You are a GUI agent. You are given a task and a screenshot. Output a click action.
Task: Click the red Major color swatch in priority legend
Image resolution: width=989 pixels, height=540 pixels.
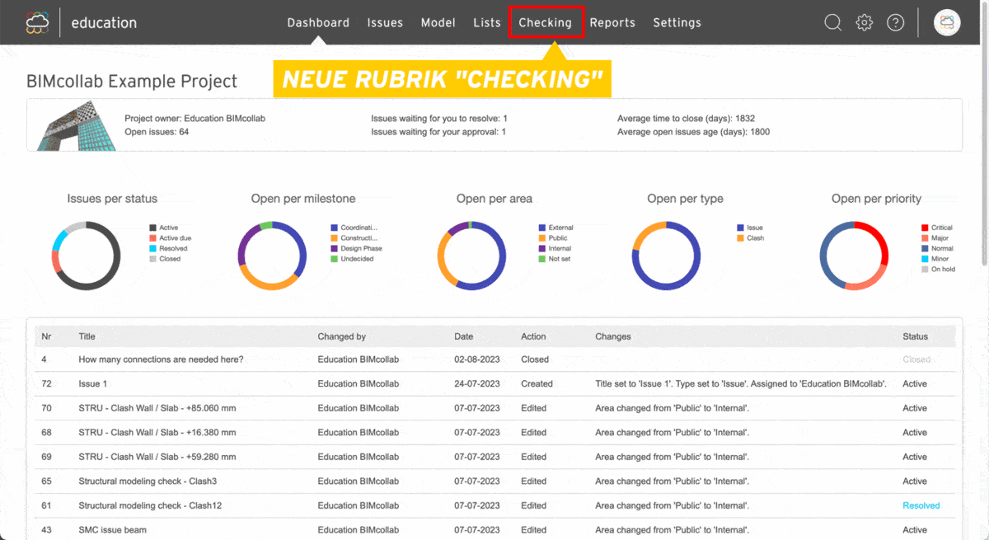[926, 237]
